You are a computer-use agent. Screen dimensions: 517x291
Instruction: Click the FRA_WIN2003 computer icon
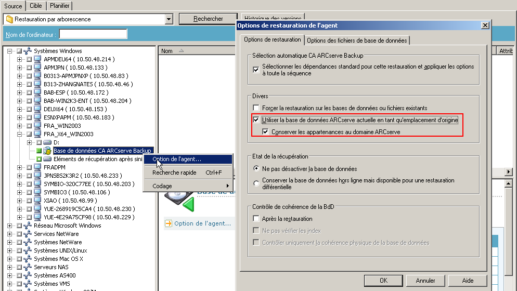(x=37, y=126)
